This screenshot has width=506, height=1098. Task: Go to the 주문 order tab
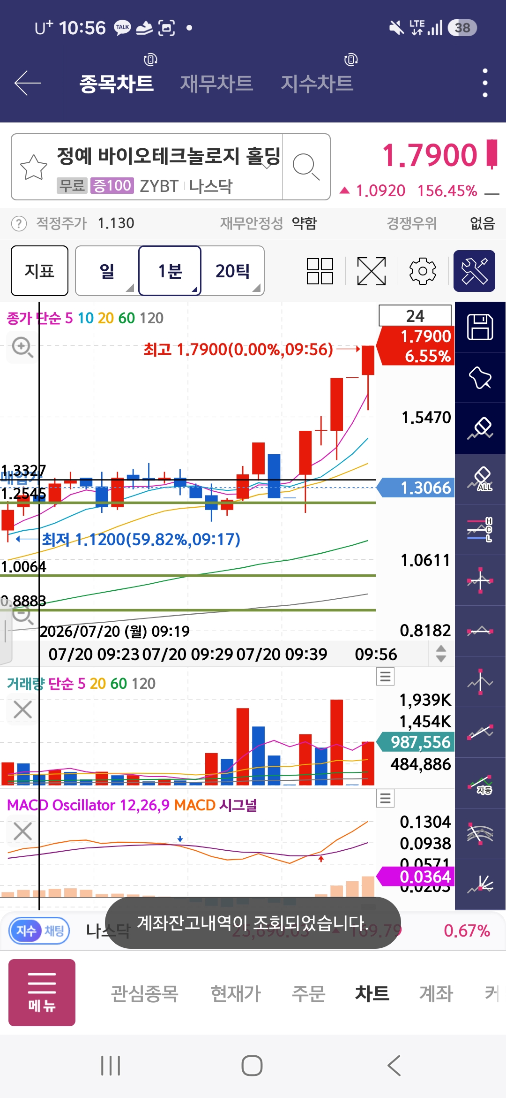(x=308, y=993)
